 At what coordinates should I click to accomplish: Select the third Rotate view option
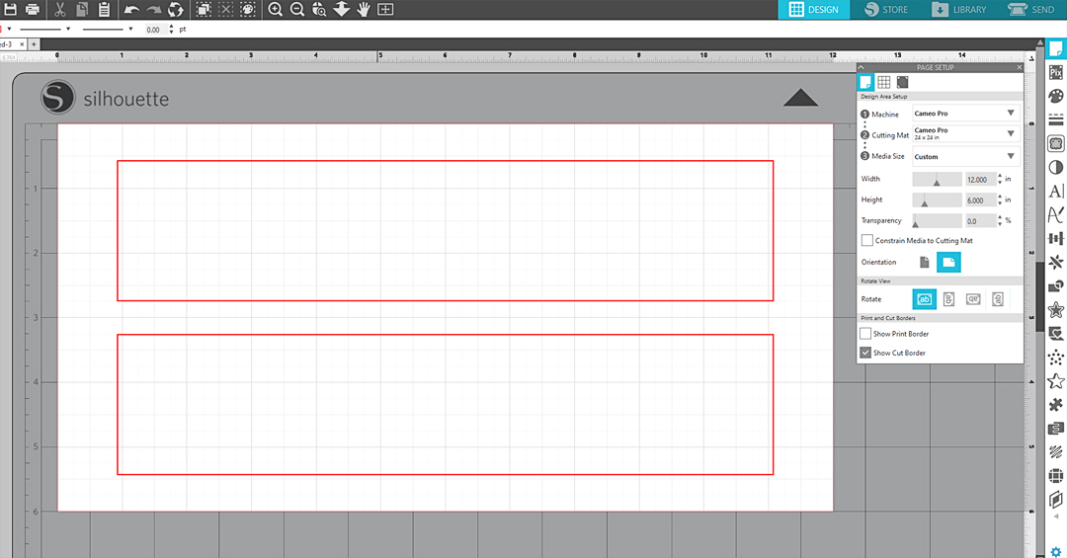click(973, 298)
